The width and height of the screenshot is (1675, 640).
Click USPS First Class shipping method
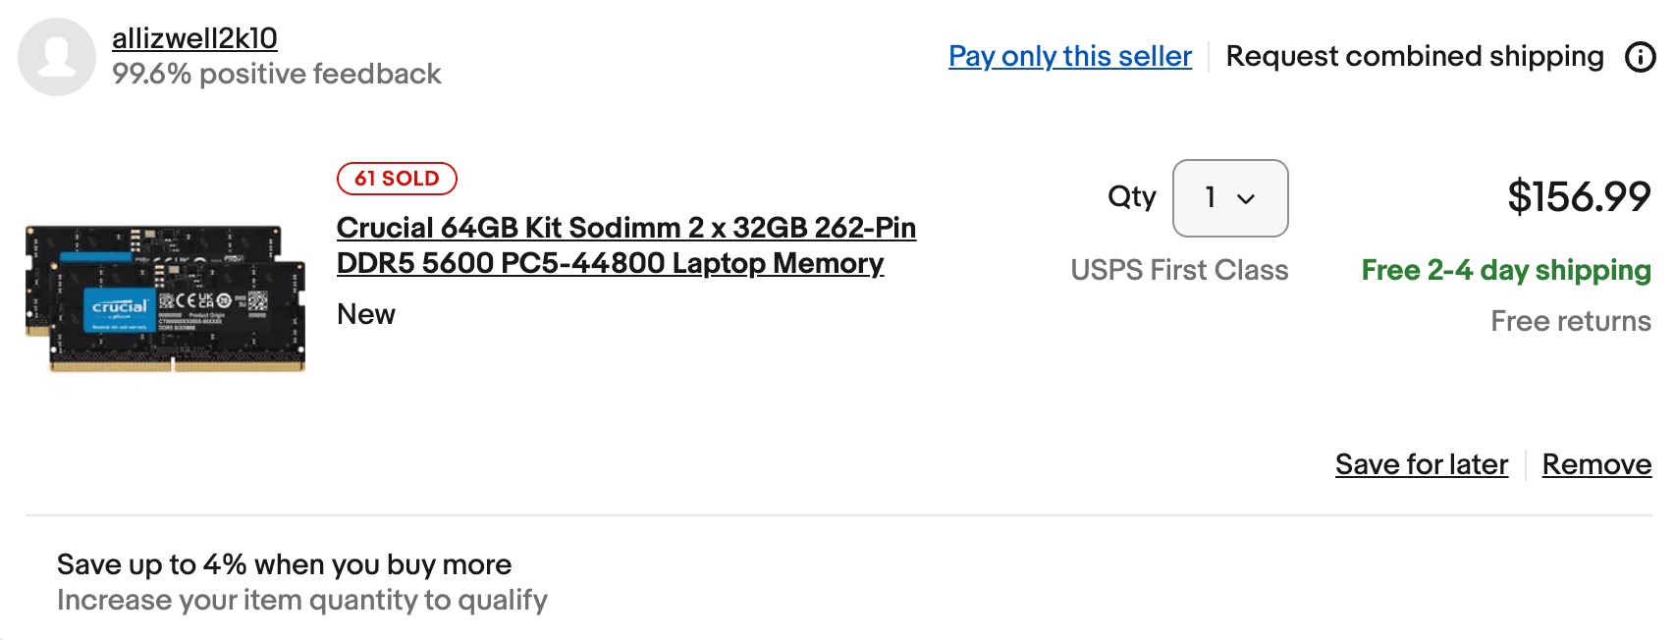tap(1178, 270)
